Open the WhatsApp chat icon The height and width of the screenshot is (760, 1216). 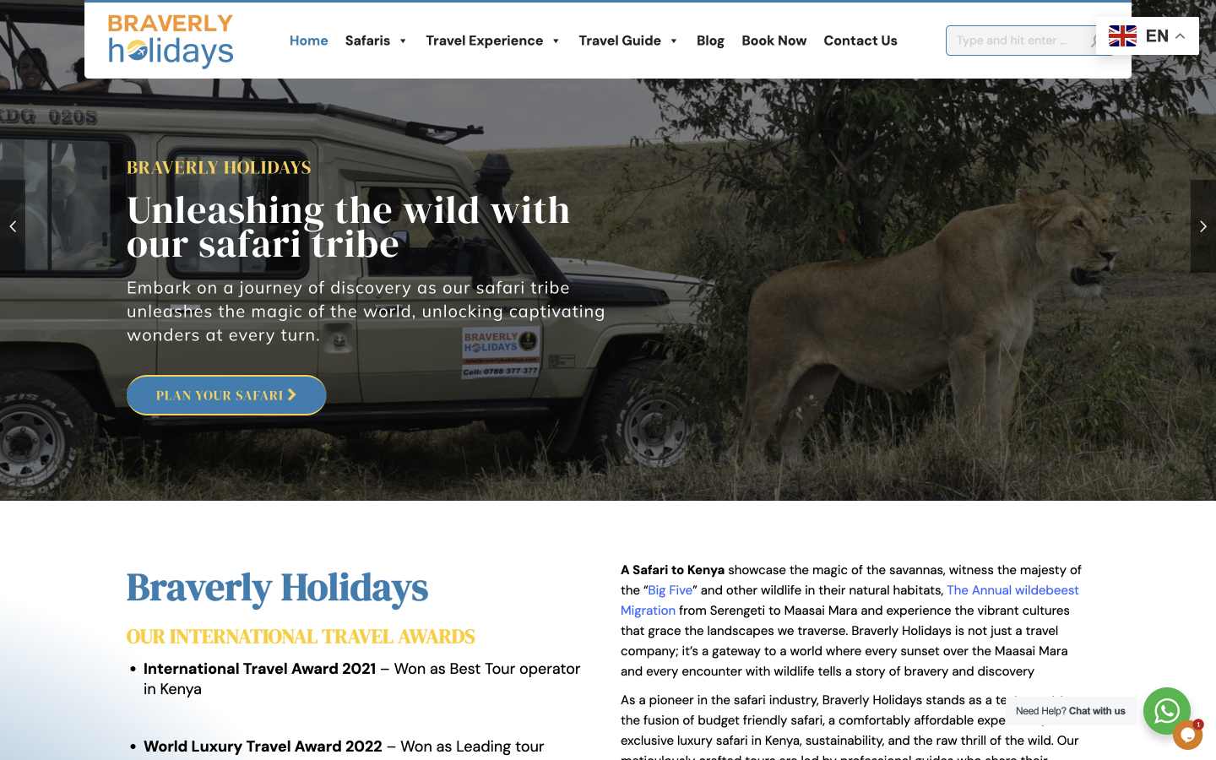click(x=1166, y=711)
